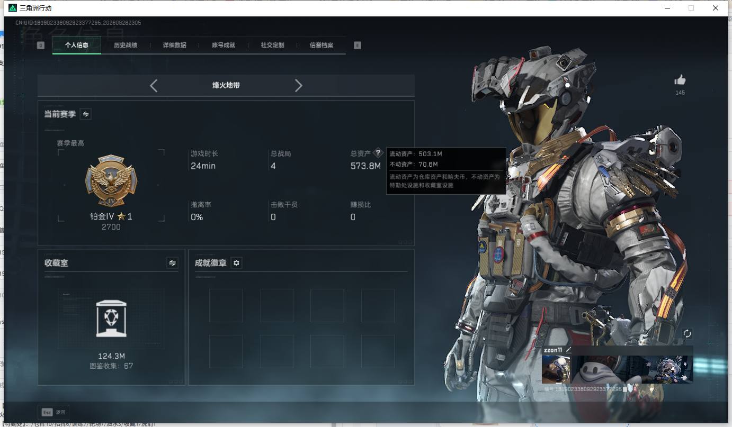Image resolution: width=732 pixels, height=427 pixels.
Task: Maximize the 三角洲行动 window
Action: [691, 8]
